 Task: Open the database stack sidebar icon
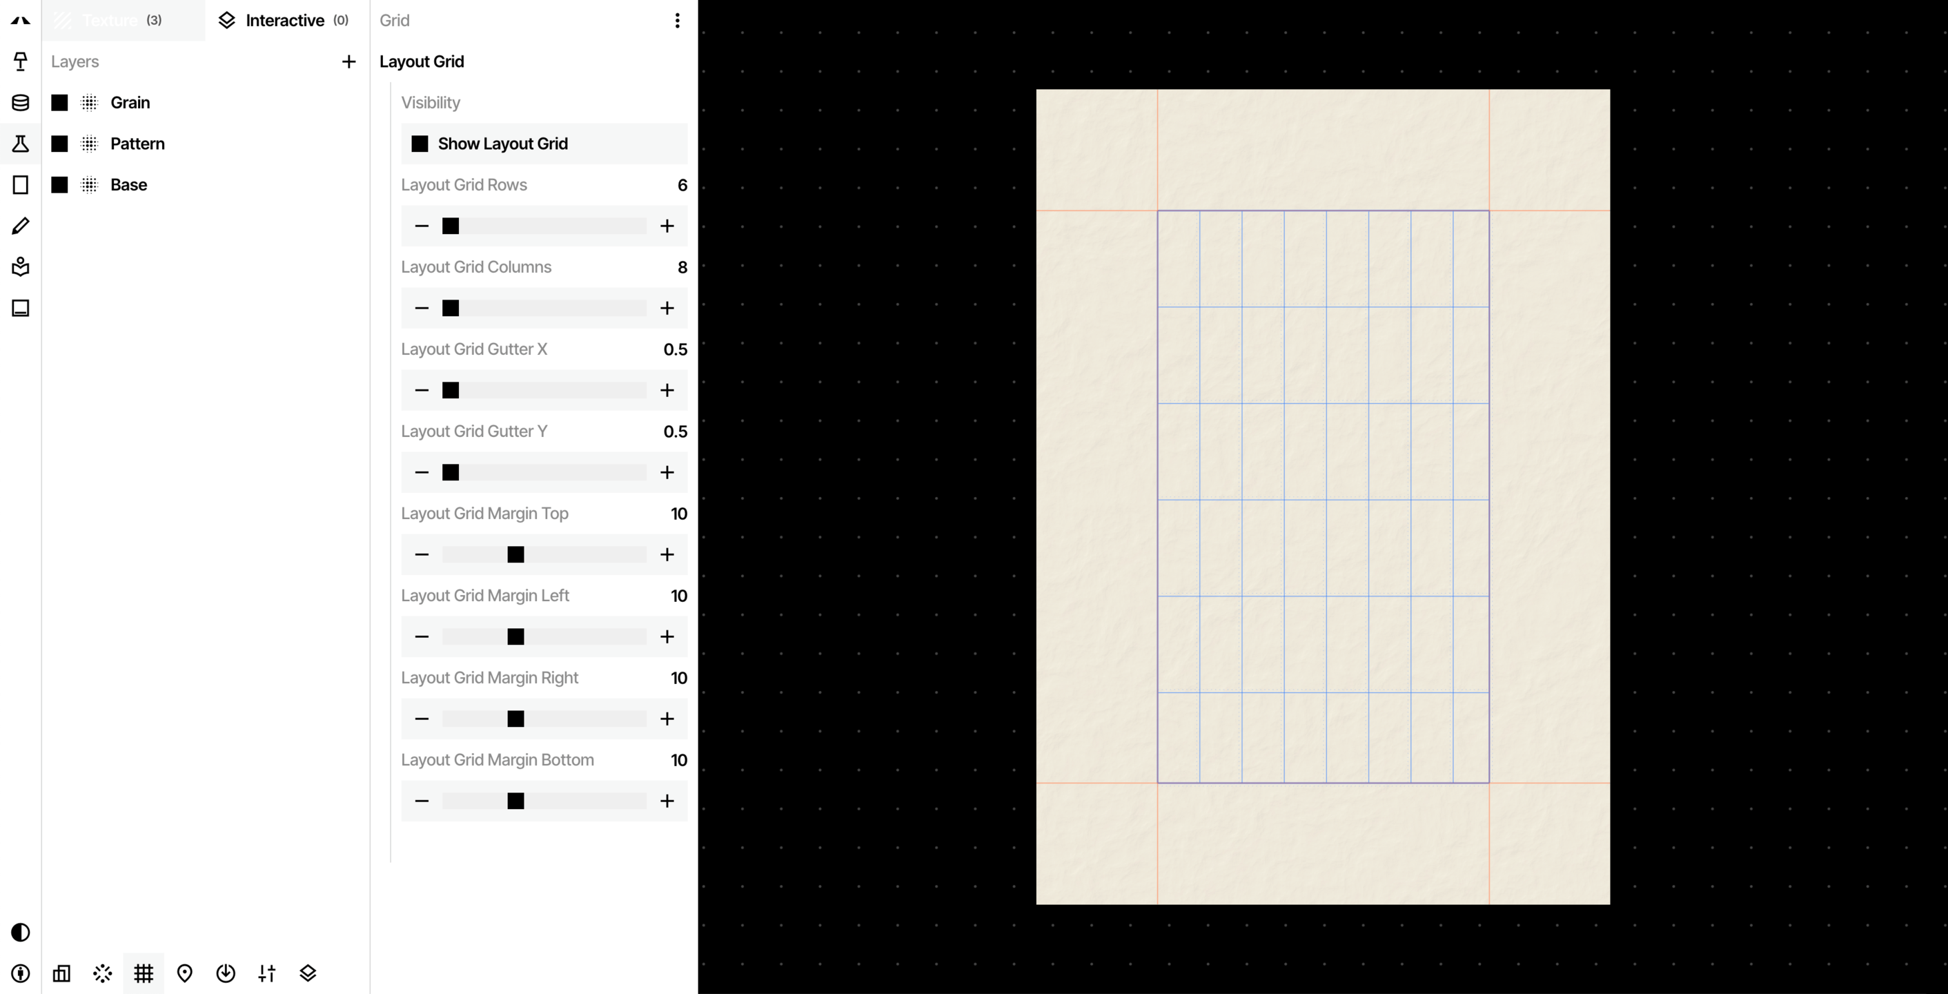[21, 103]
